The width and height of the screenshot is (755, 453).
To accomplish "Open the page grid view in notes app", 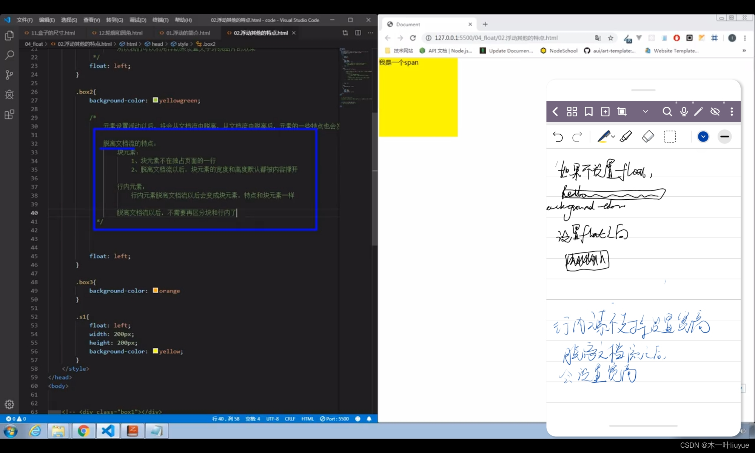I will tap(572, 111).
